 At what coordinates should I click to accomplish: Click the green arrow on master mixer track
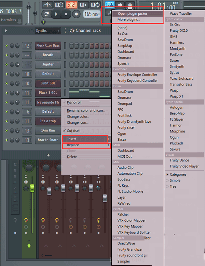tap(29, 246)
